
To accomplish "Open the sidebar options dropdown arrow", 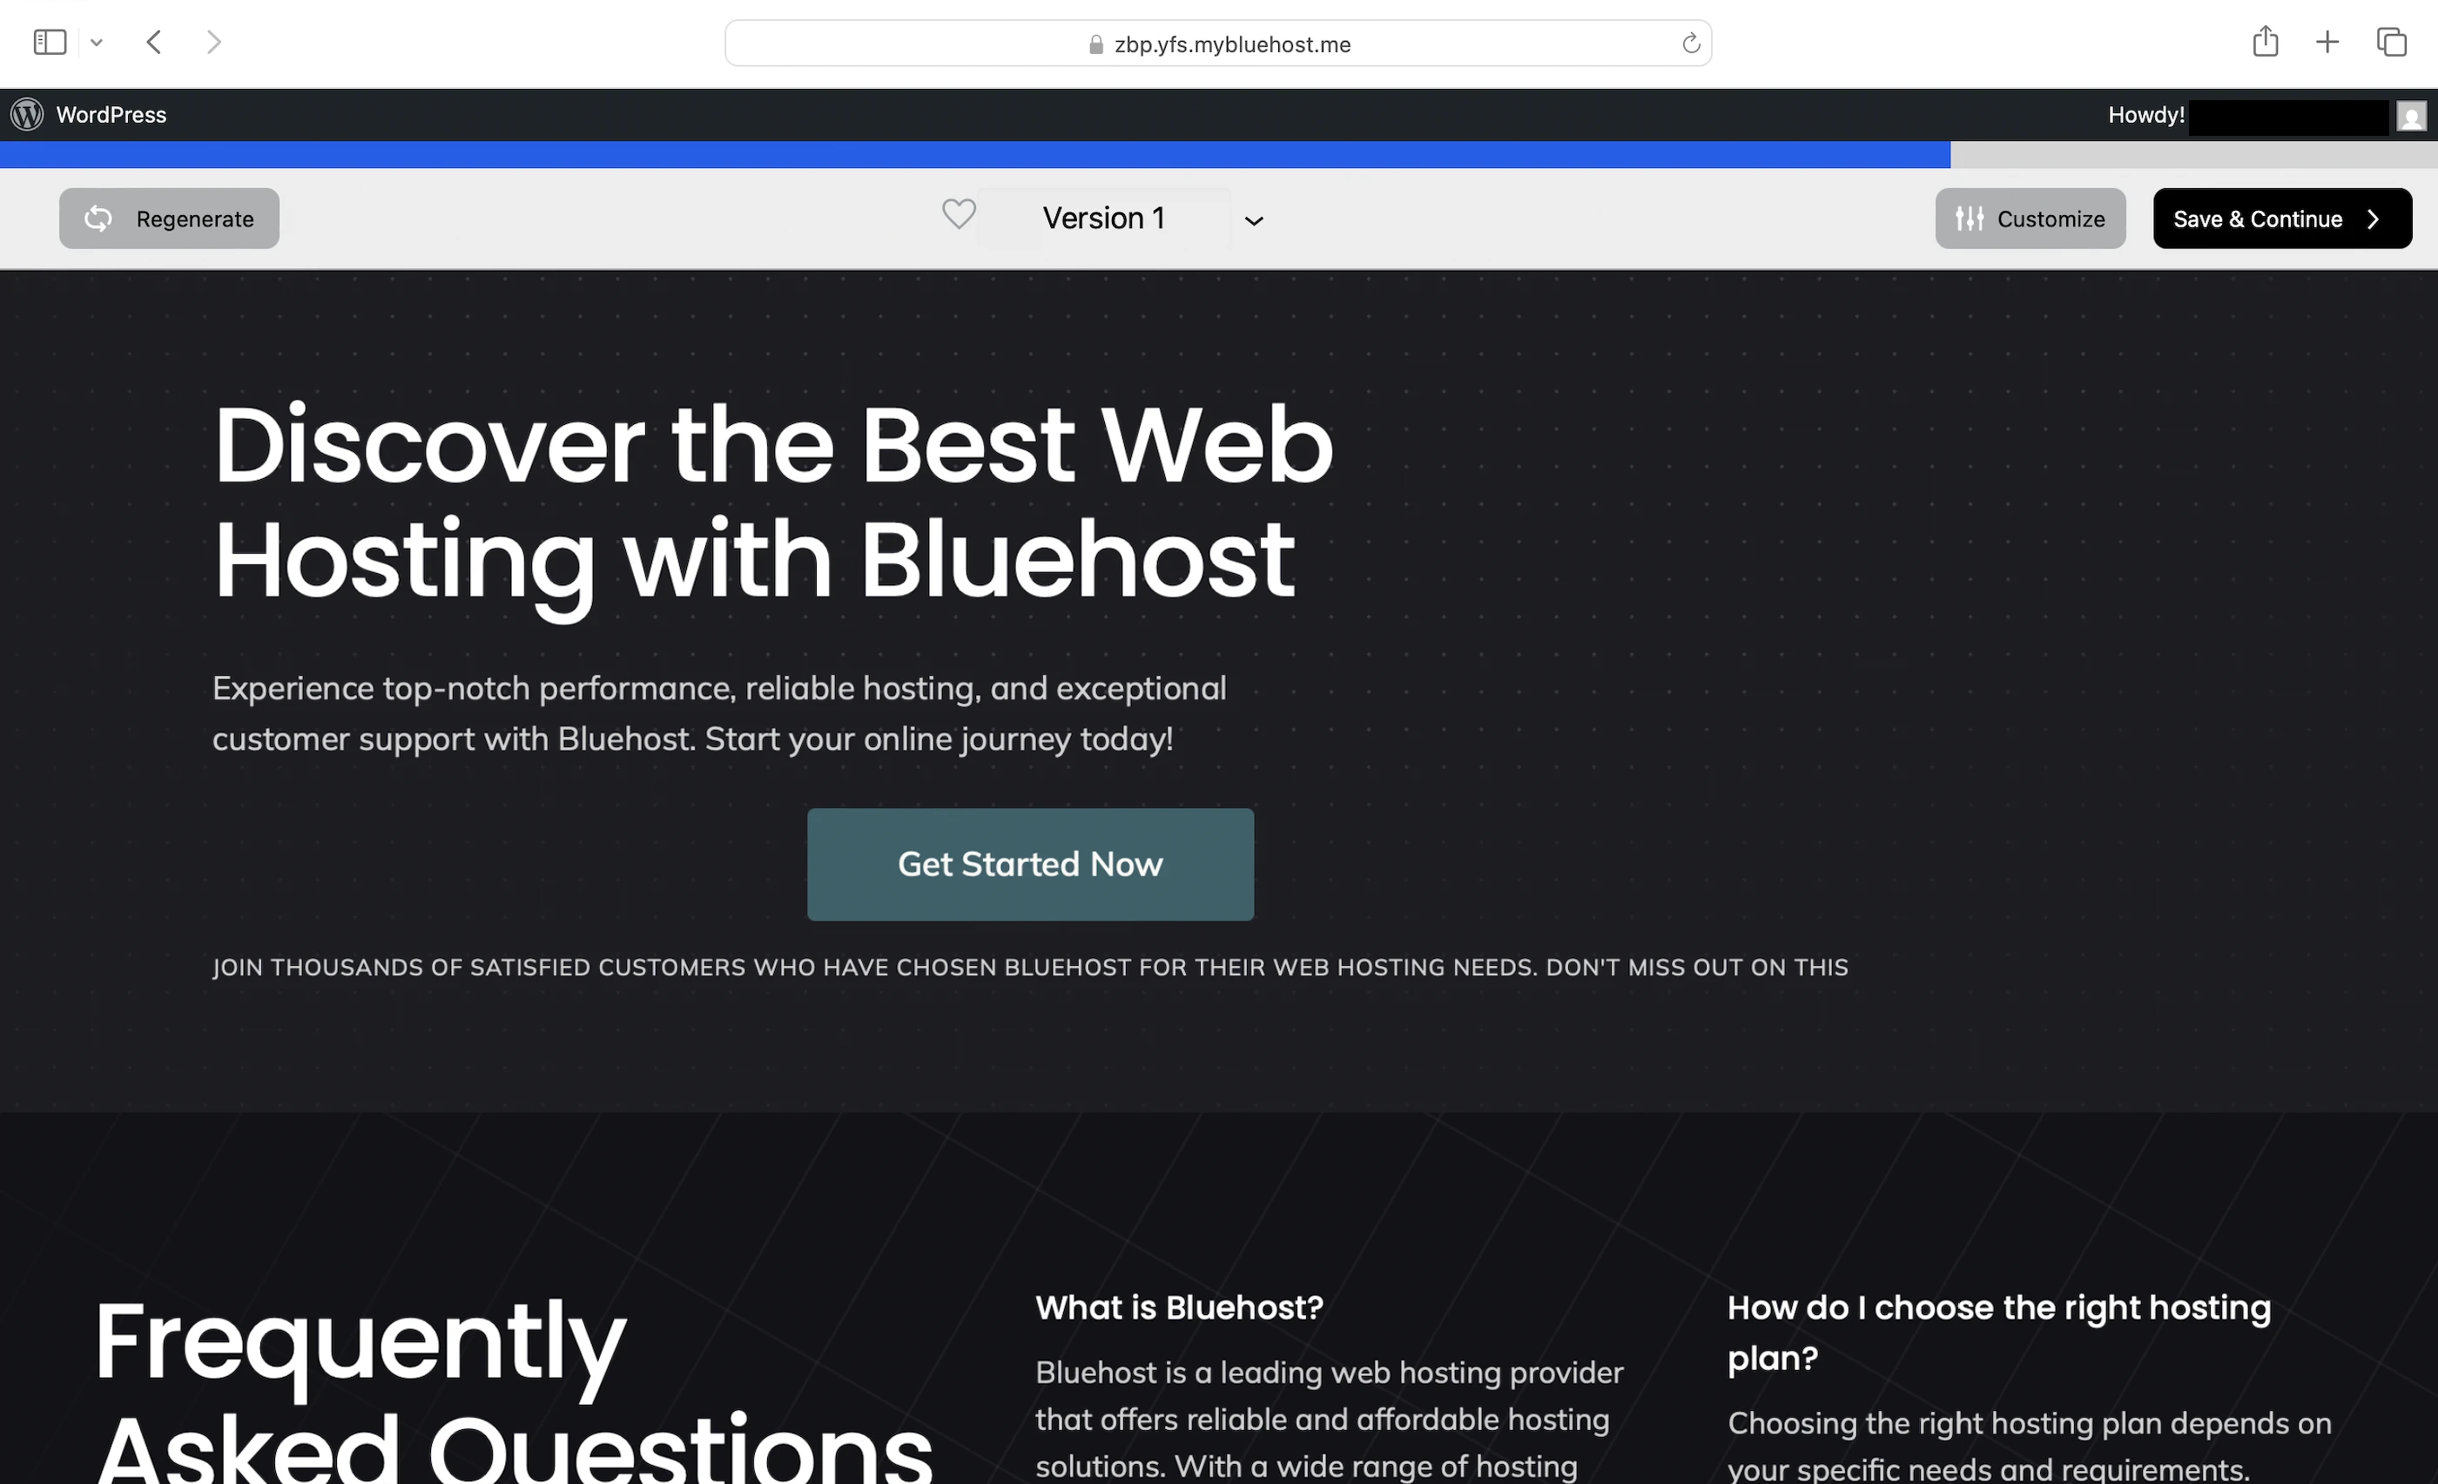I will point(97,43).
